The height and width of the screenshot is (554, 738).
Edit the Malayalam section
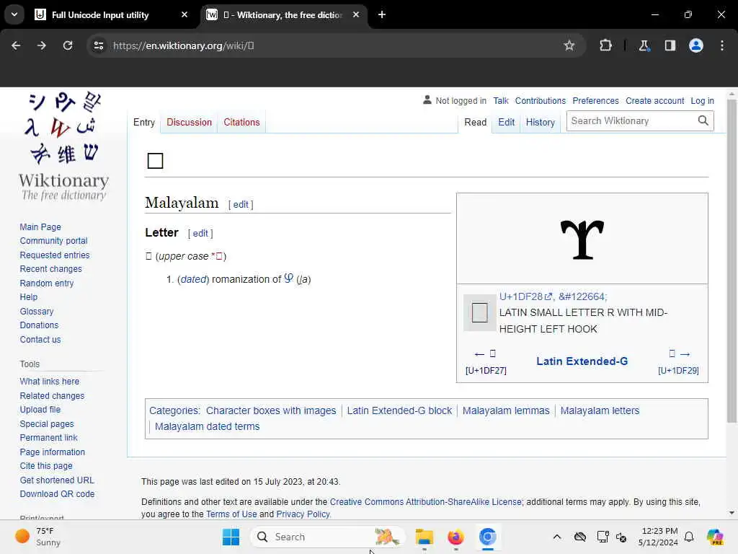click(x=241, y=204)
